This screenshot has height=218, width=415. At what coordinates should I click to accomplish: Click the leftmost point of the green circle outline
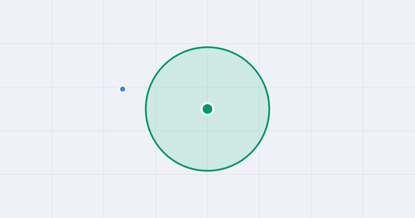[146, 109]
